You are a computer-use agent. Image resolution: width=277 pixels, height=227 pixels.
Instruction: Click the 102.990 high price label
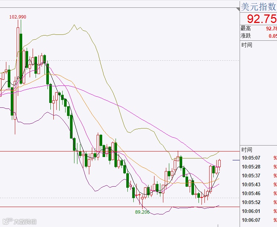[18, 17]
